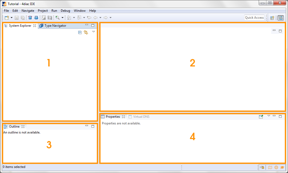
Task: Open the System Explorer view menu triangle
Action: (x=94, y=32)
